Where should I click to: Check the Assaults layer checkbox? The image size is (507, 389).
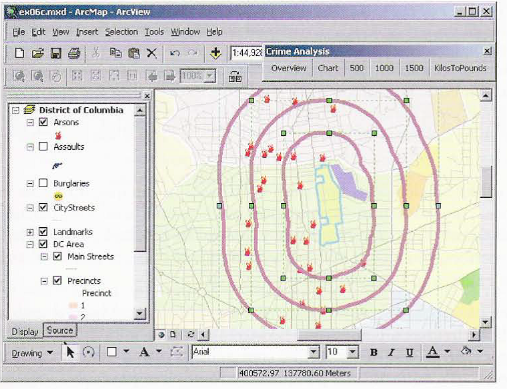click(x=43, y=147)
